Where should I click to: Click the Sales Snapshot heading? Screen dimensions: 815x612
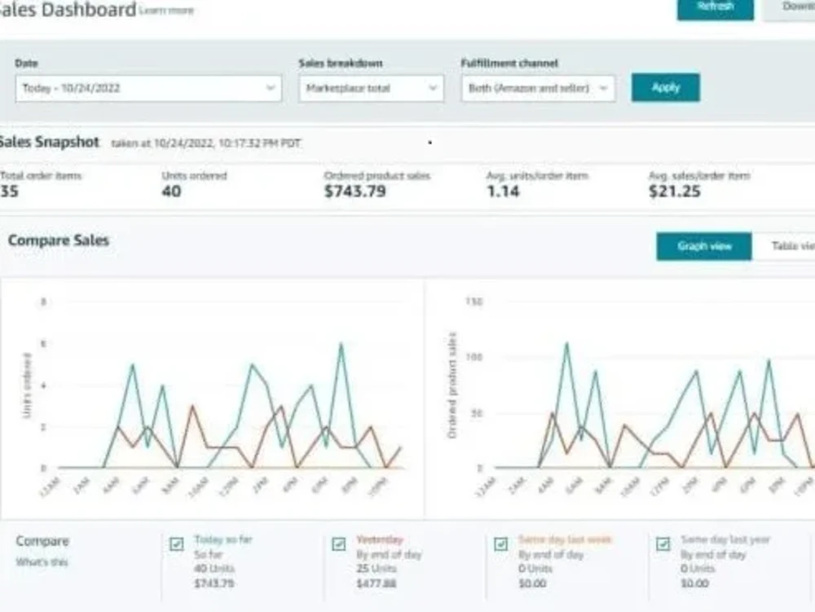pyautogui.click(x=50, y=142)
